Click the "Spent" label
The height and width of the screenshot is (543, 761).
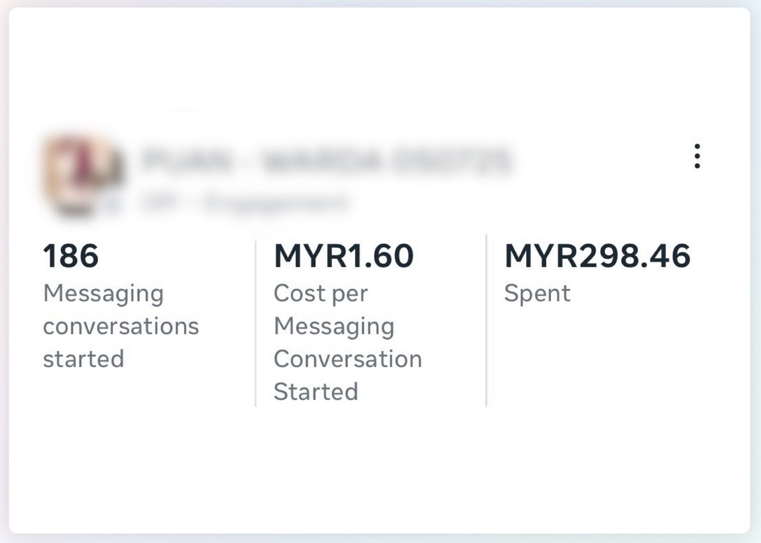click(537, 293)
